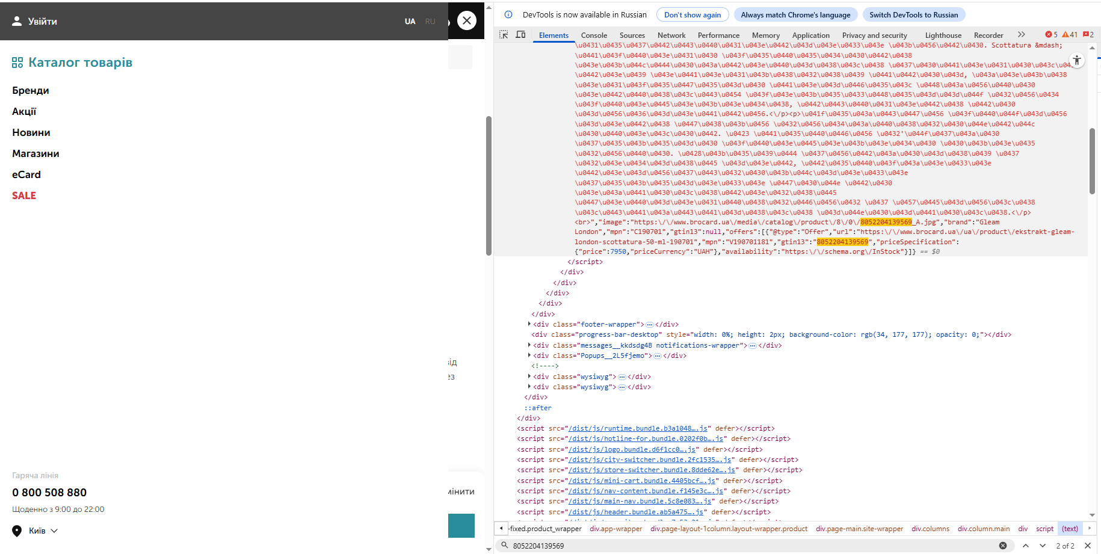The width and height of the screenshot is (1101, 554).
Task: Click the Увійти login link
Action: coord(42,21)
